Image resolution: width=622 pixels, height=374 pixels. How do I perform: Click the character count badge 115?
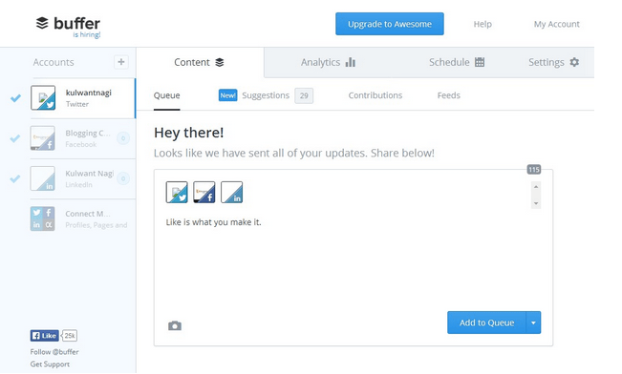(534, 170)
